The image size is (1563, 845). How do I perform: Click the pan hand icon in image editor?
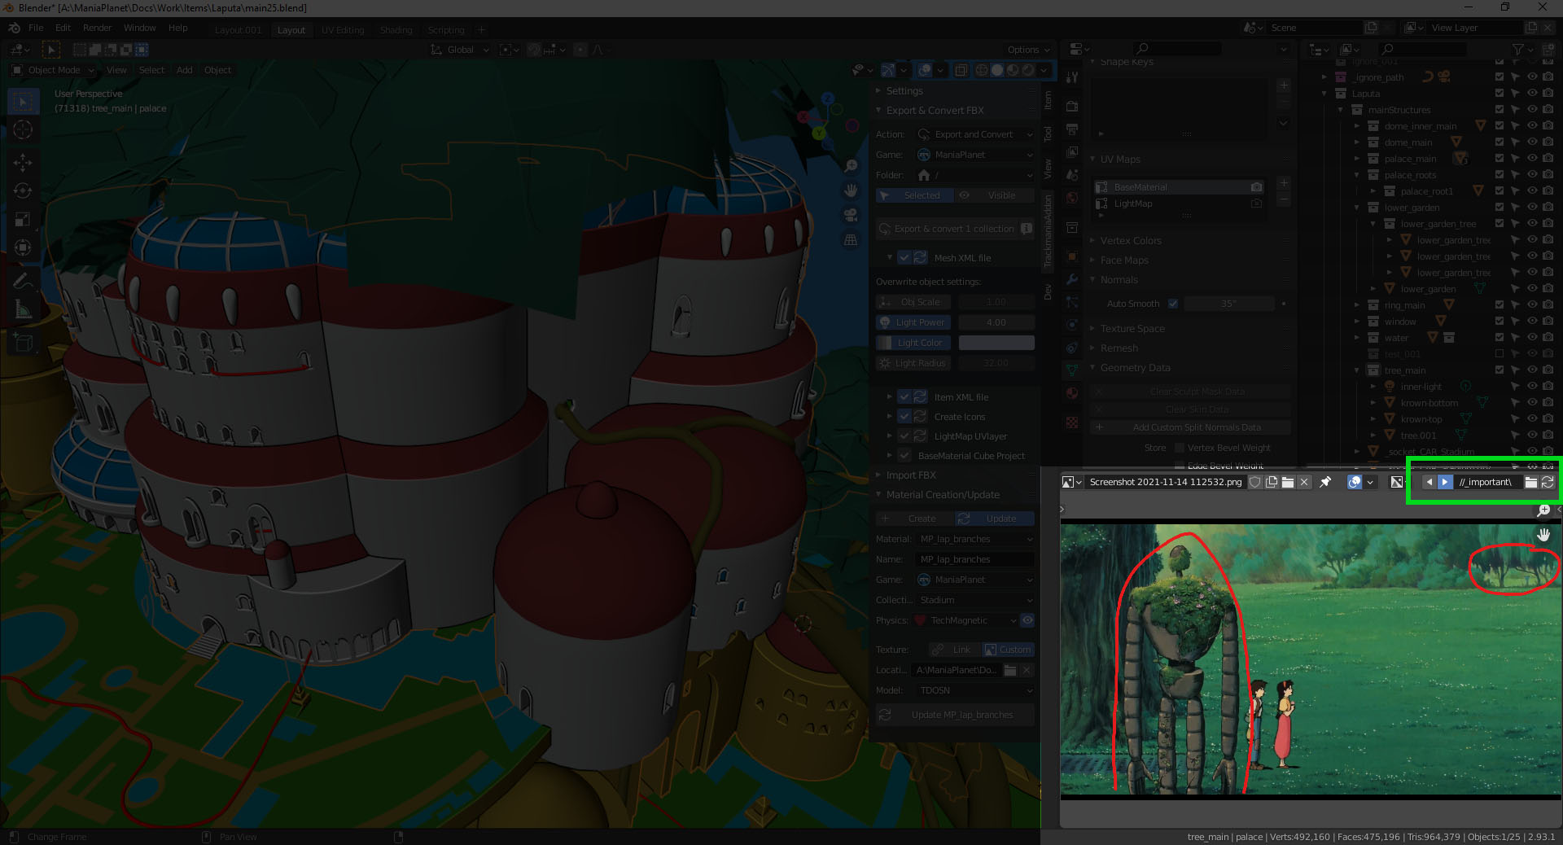pos(1543,535)
